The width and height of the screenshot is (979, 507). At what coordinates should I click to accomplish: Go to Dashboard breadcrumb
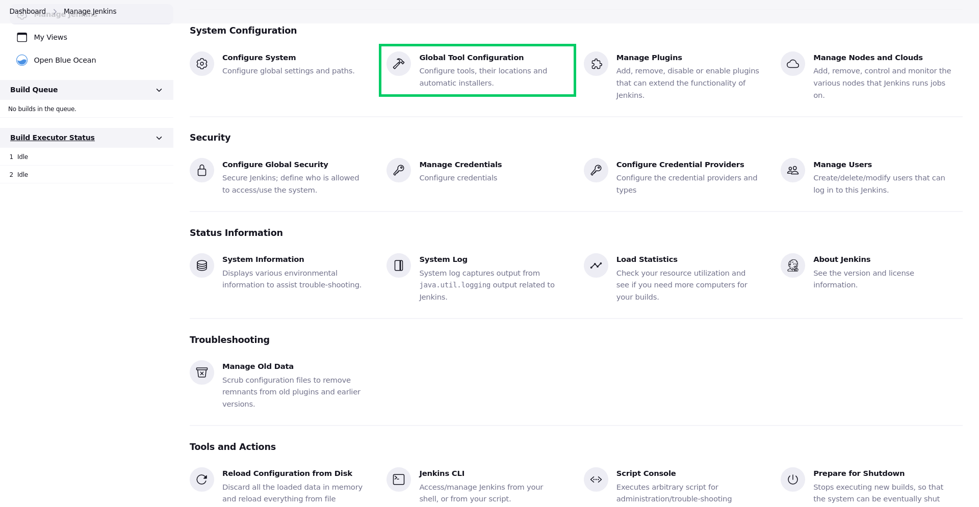click(28, 11)
